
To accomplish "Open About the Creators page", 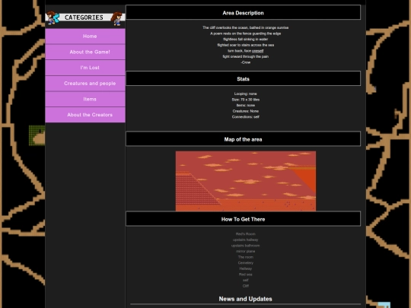I will pyautogui.click(x=85, y=115).
